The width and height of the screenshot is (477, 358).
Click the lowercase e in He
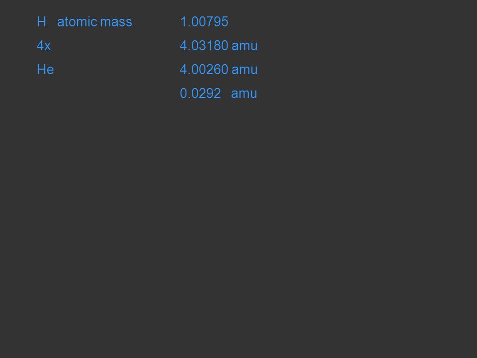(50, 71)
